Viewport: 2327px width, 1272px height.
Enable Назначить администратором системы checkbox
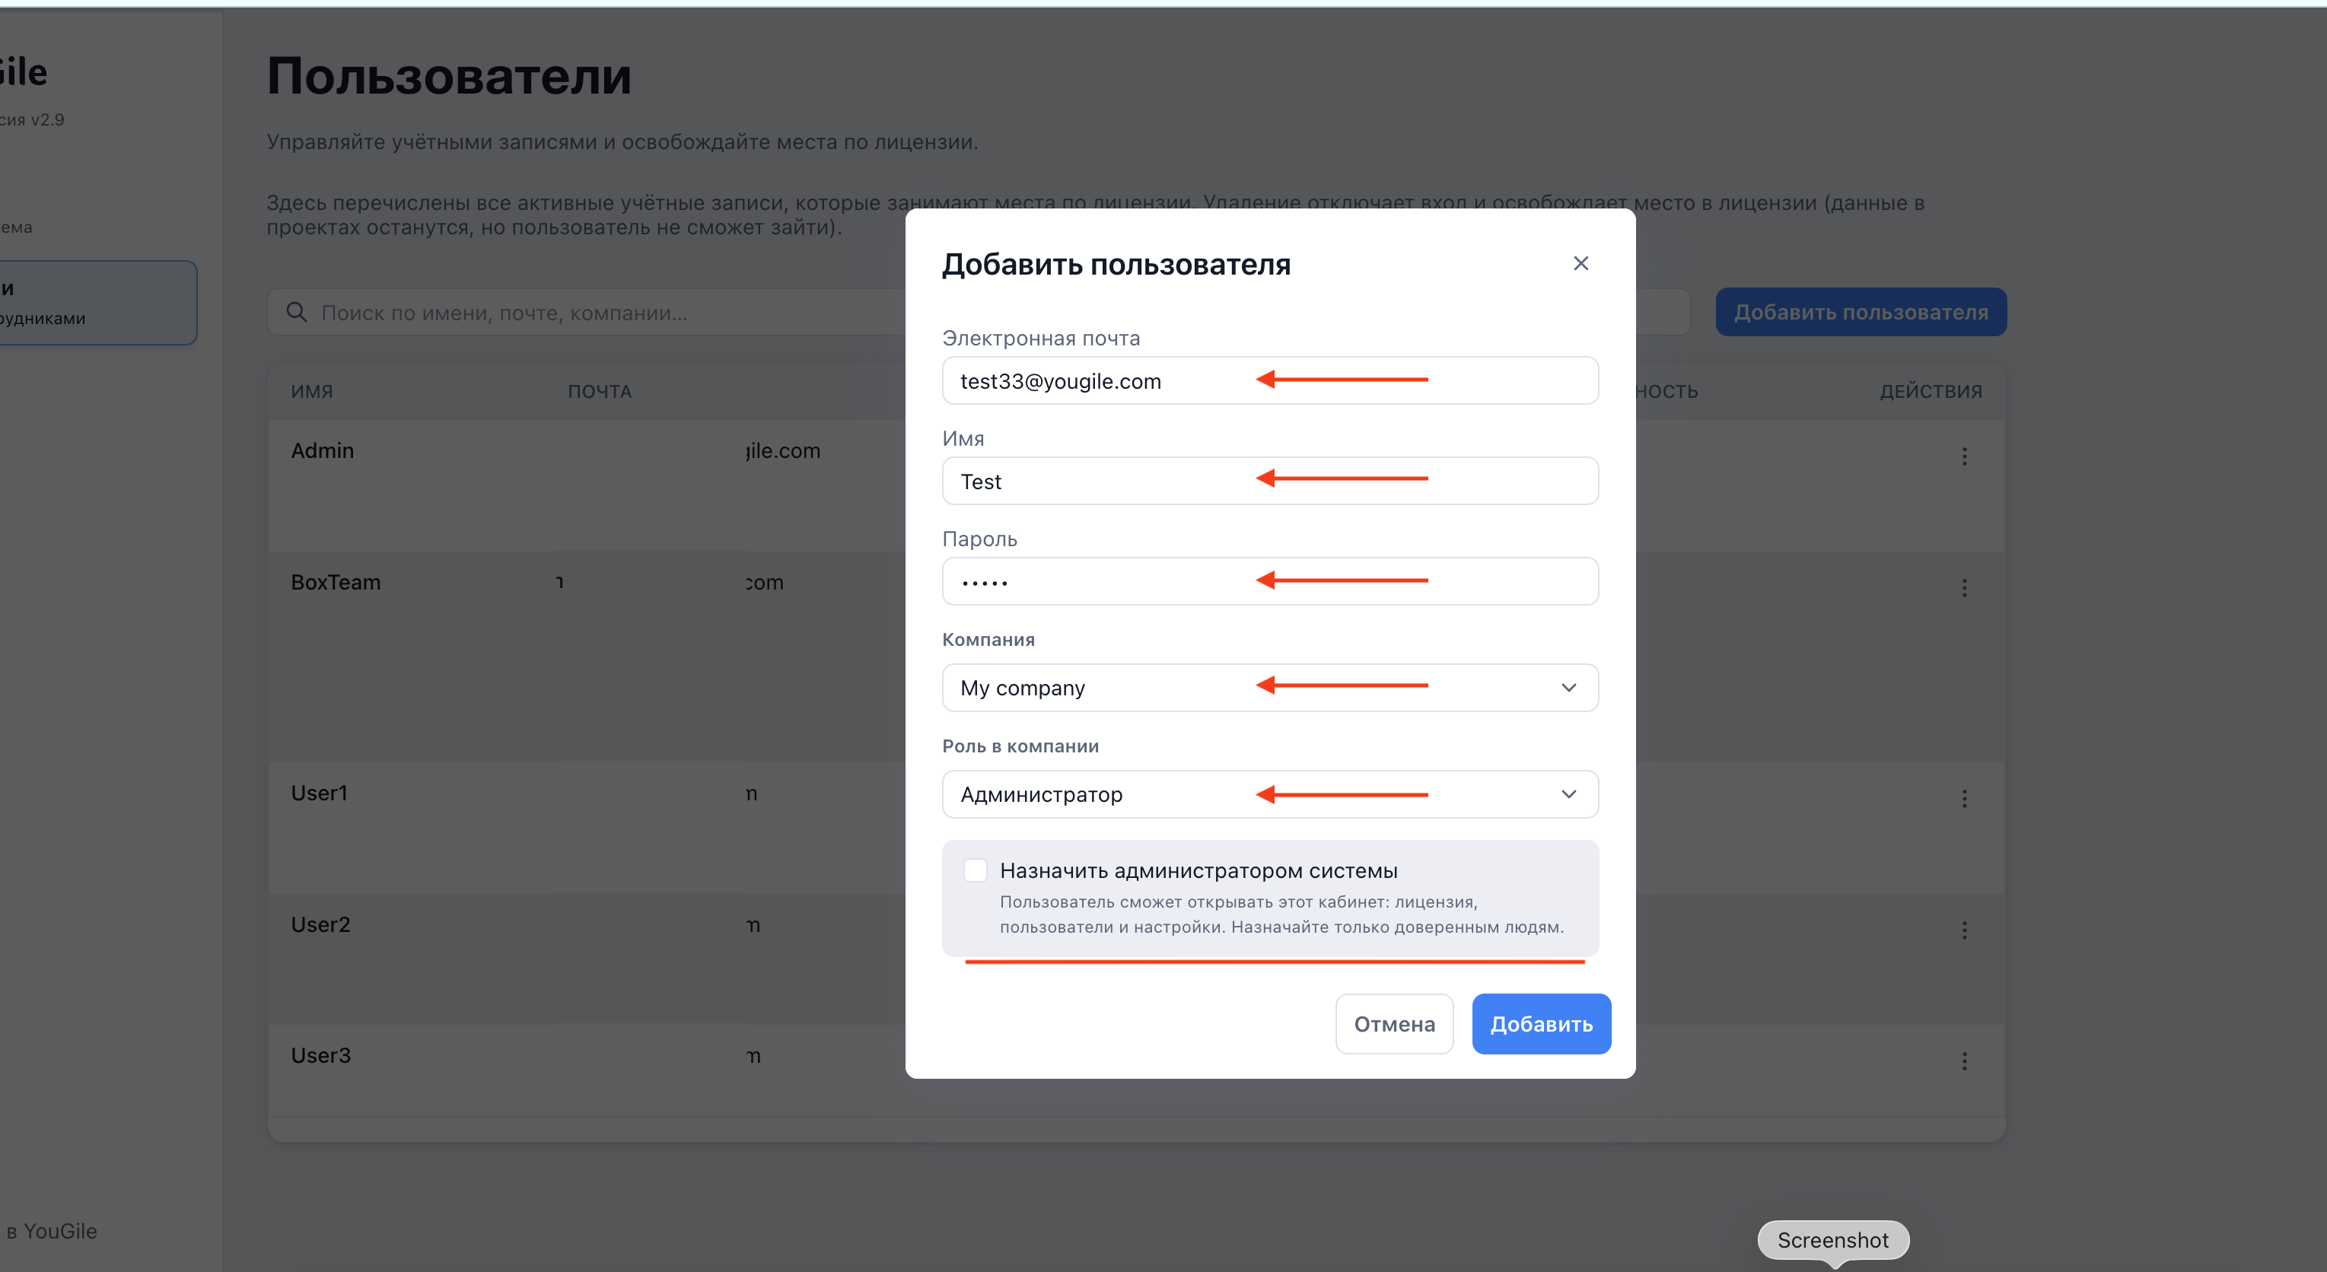tap(975, 870)
